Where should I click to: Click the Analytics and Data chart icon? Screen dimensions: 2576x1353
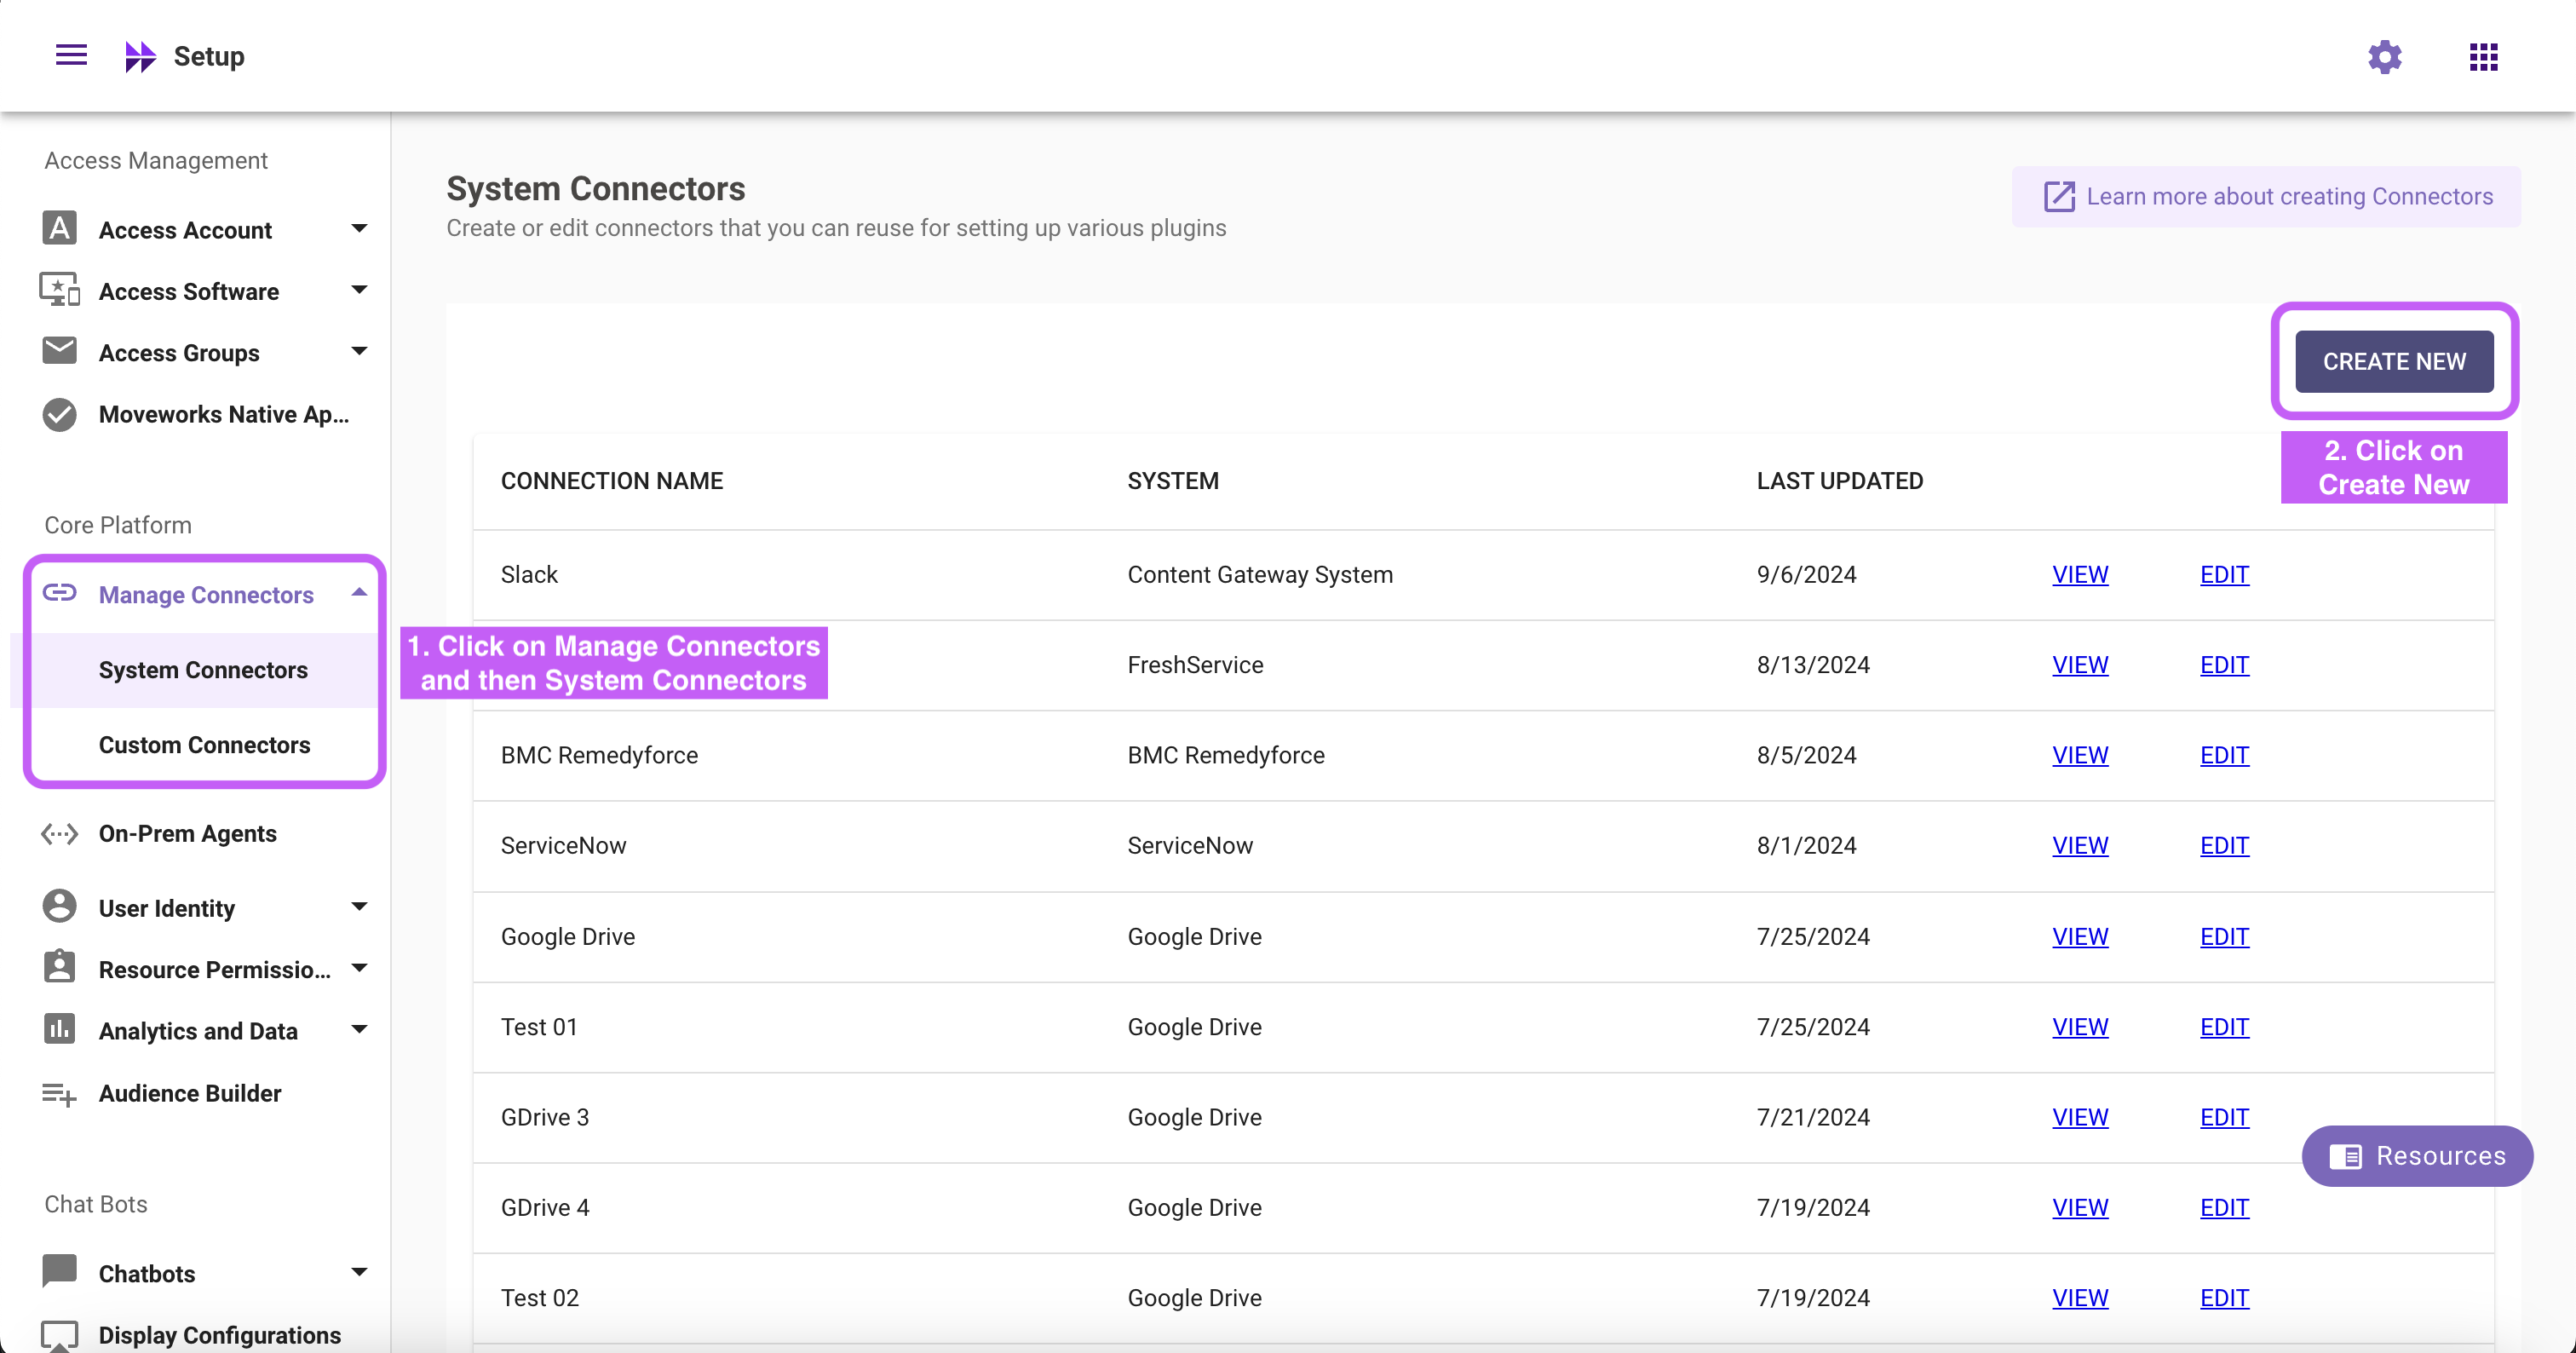tap(60, 1029)
